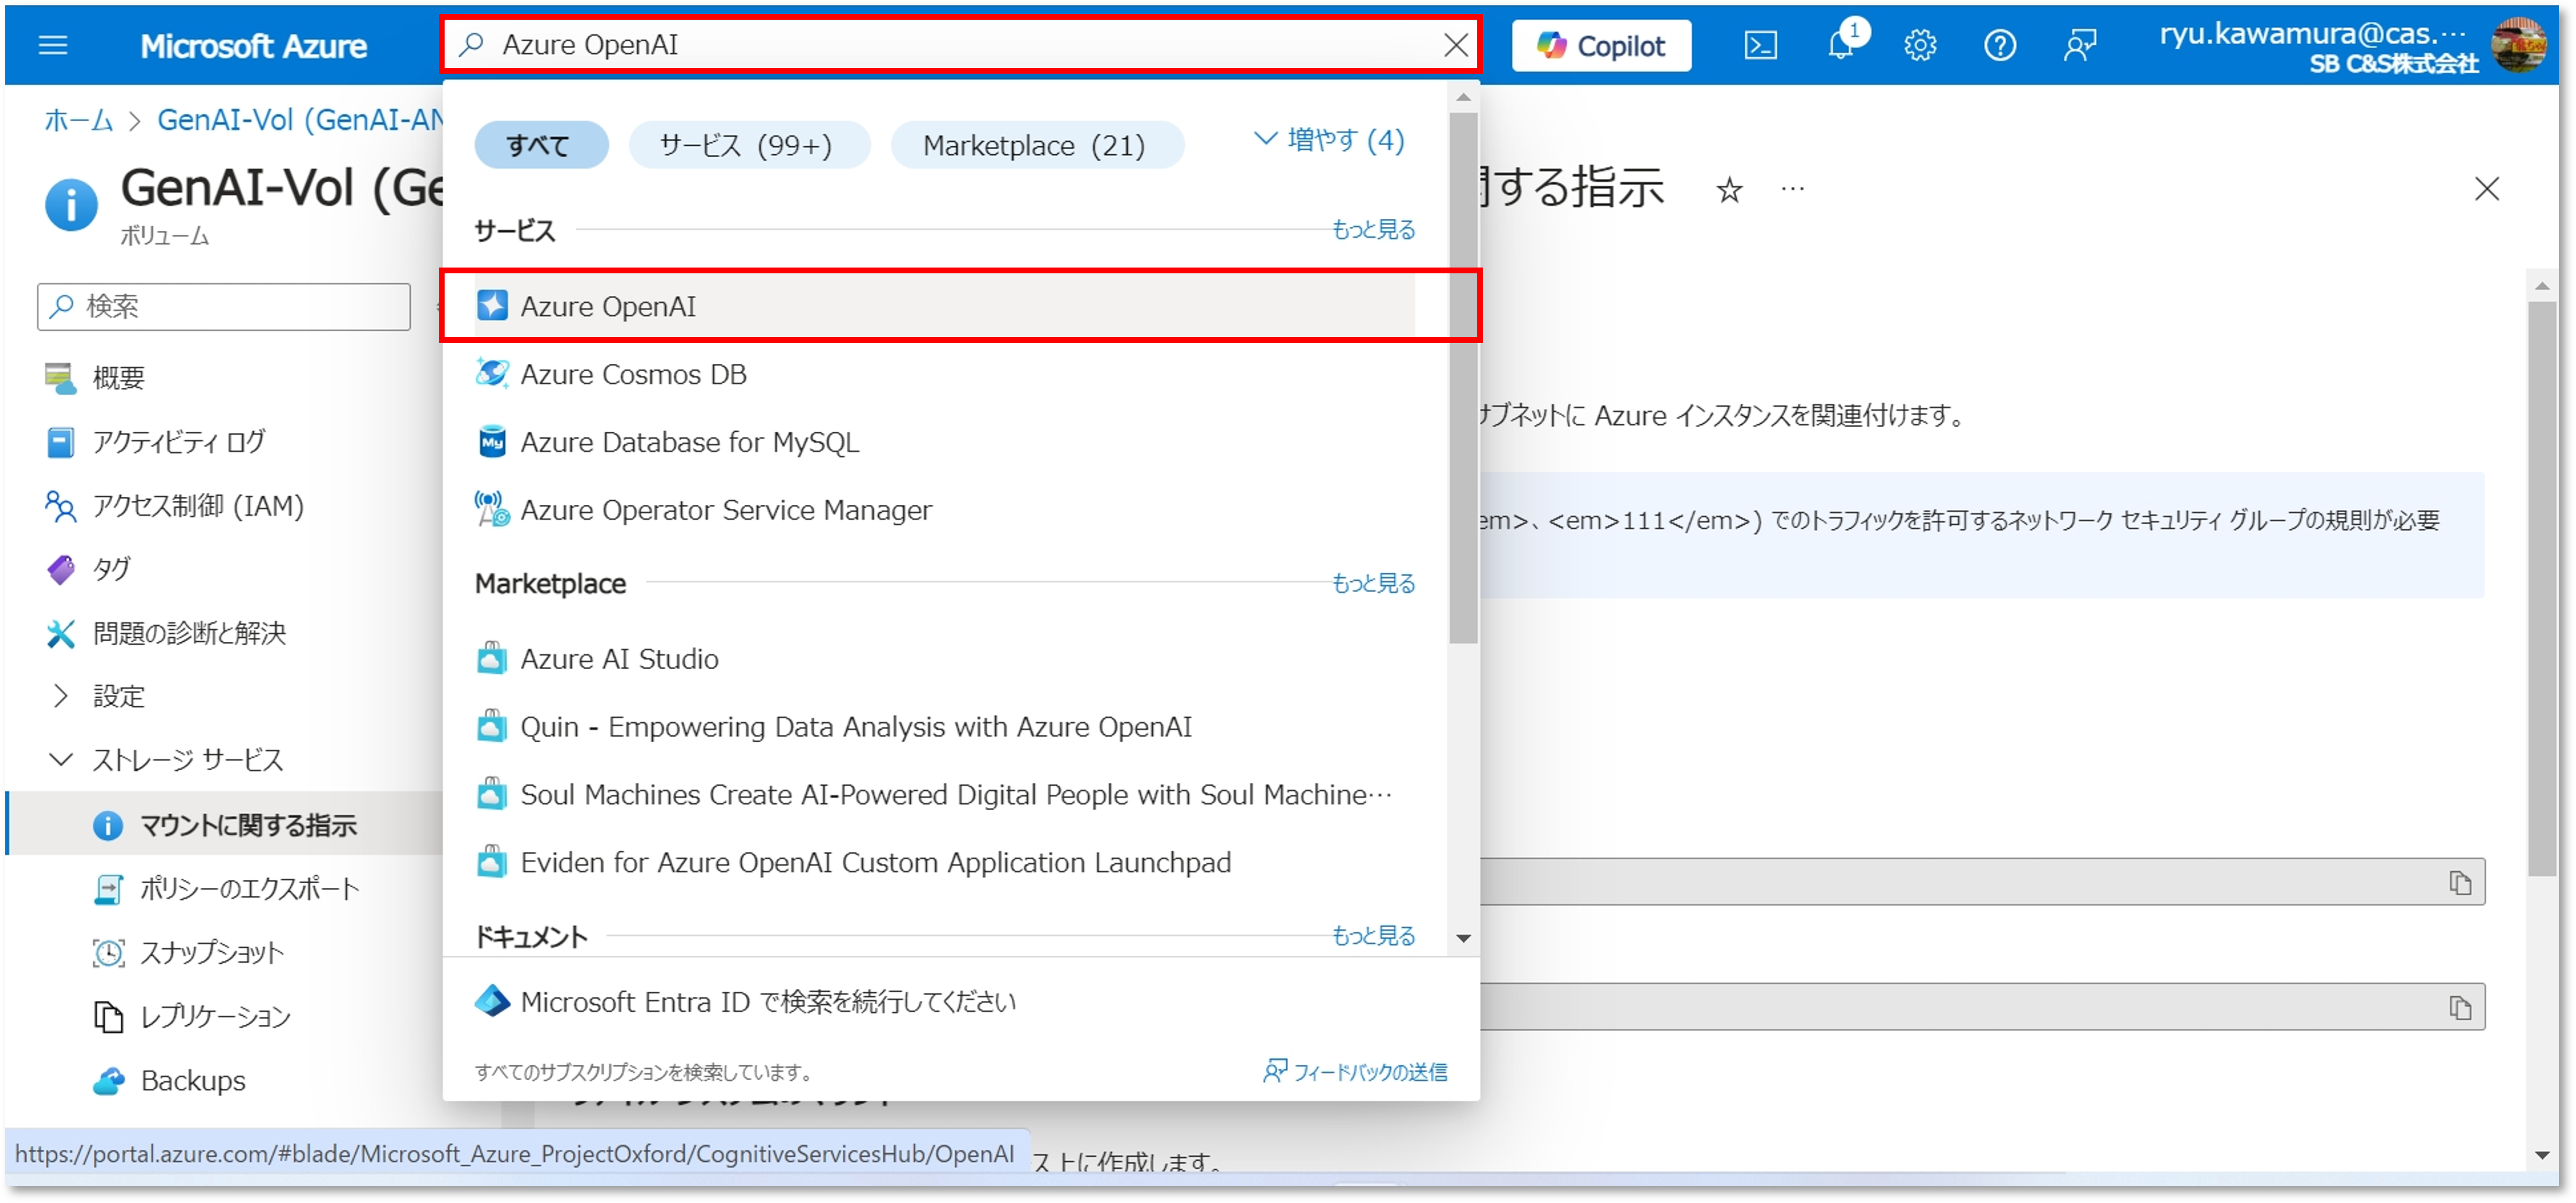Expand the 増やす (4) filters
2576x1203 pixels.
point(1330,140)
